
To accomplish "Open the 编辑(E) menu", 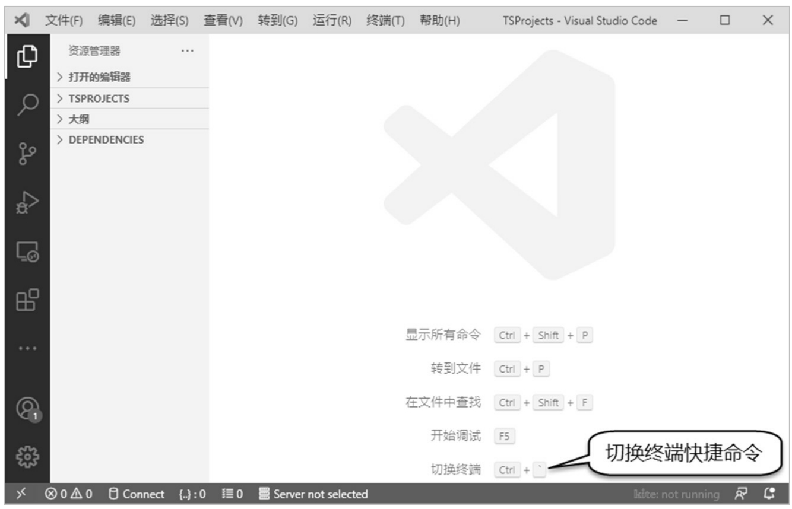I will tap(116, 21).
